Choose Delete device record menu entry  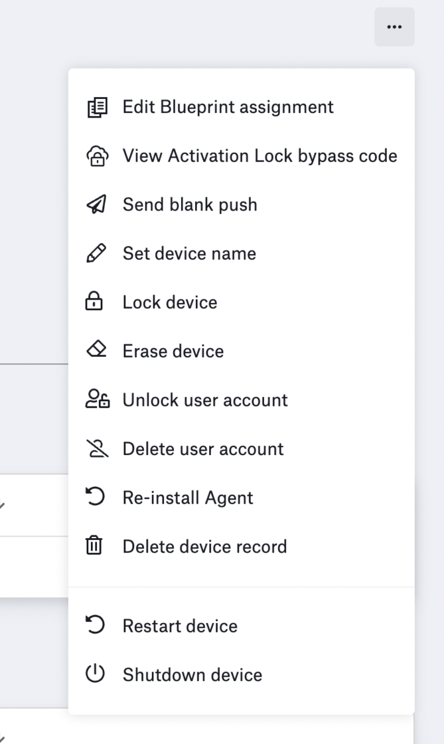pos(204,547)
